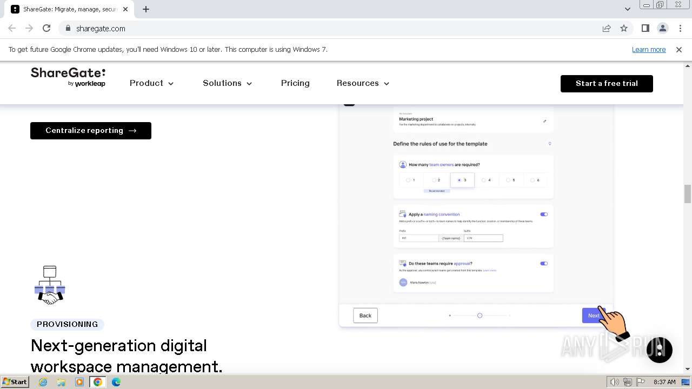Open Windows Media Player from taskbar
Image resolution: width=692 pixels, height=389 pixels.
coord(79,382)
